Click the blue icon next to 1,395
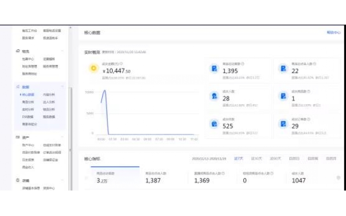The image size is (346, 216). 214,68
